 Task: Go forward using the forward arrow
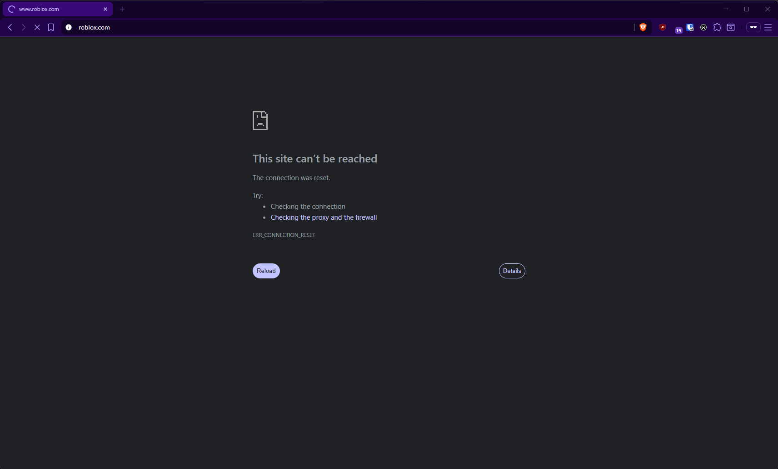(24, 27)
